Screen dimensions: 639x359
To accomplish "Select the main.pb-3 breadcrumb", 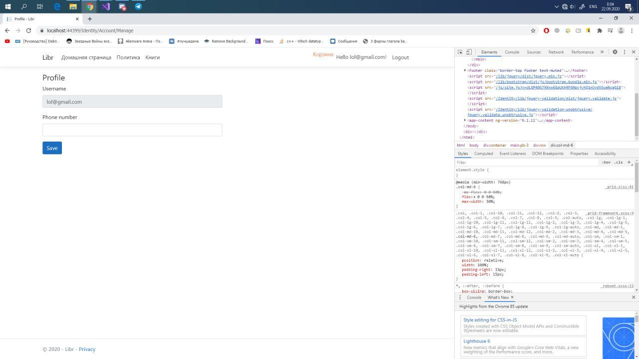I will 519,145.
